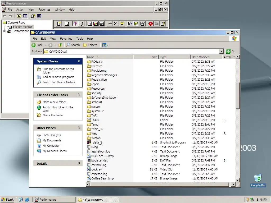Open Back button history dropdown arrow
Image resolution: width=271 pixels, height=203 pixels.
tap(46, 45)
